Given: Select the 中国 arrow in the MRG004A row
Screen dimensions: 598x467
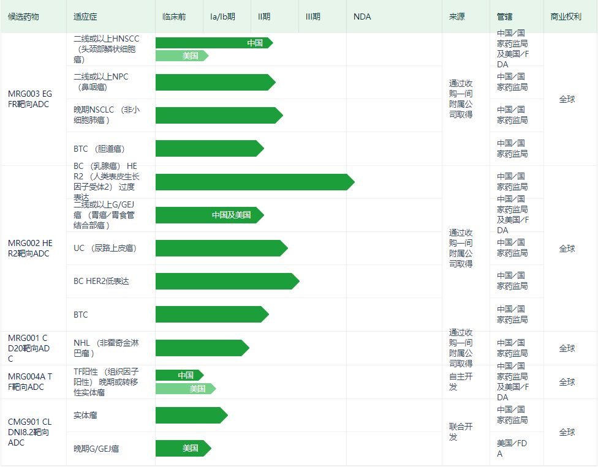Looking at the screenshot, I should click(x=179, y=375).
